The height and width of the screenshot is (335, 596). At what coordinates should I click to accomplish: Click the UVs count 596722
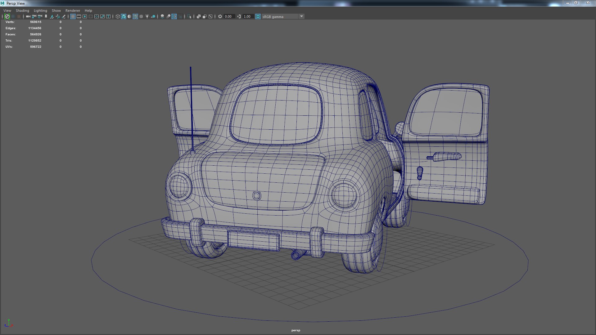[x=36, y=47]
